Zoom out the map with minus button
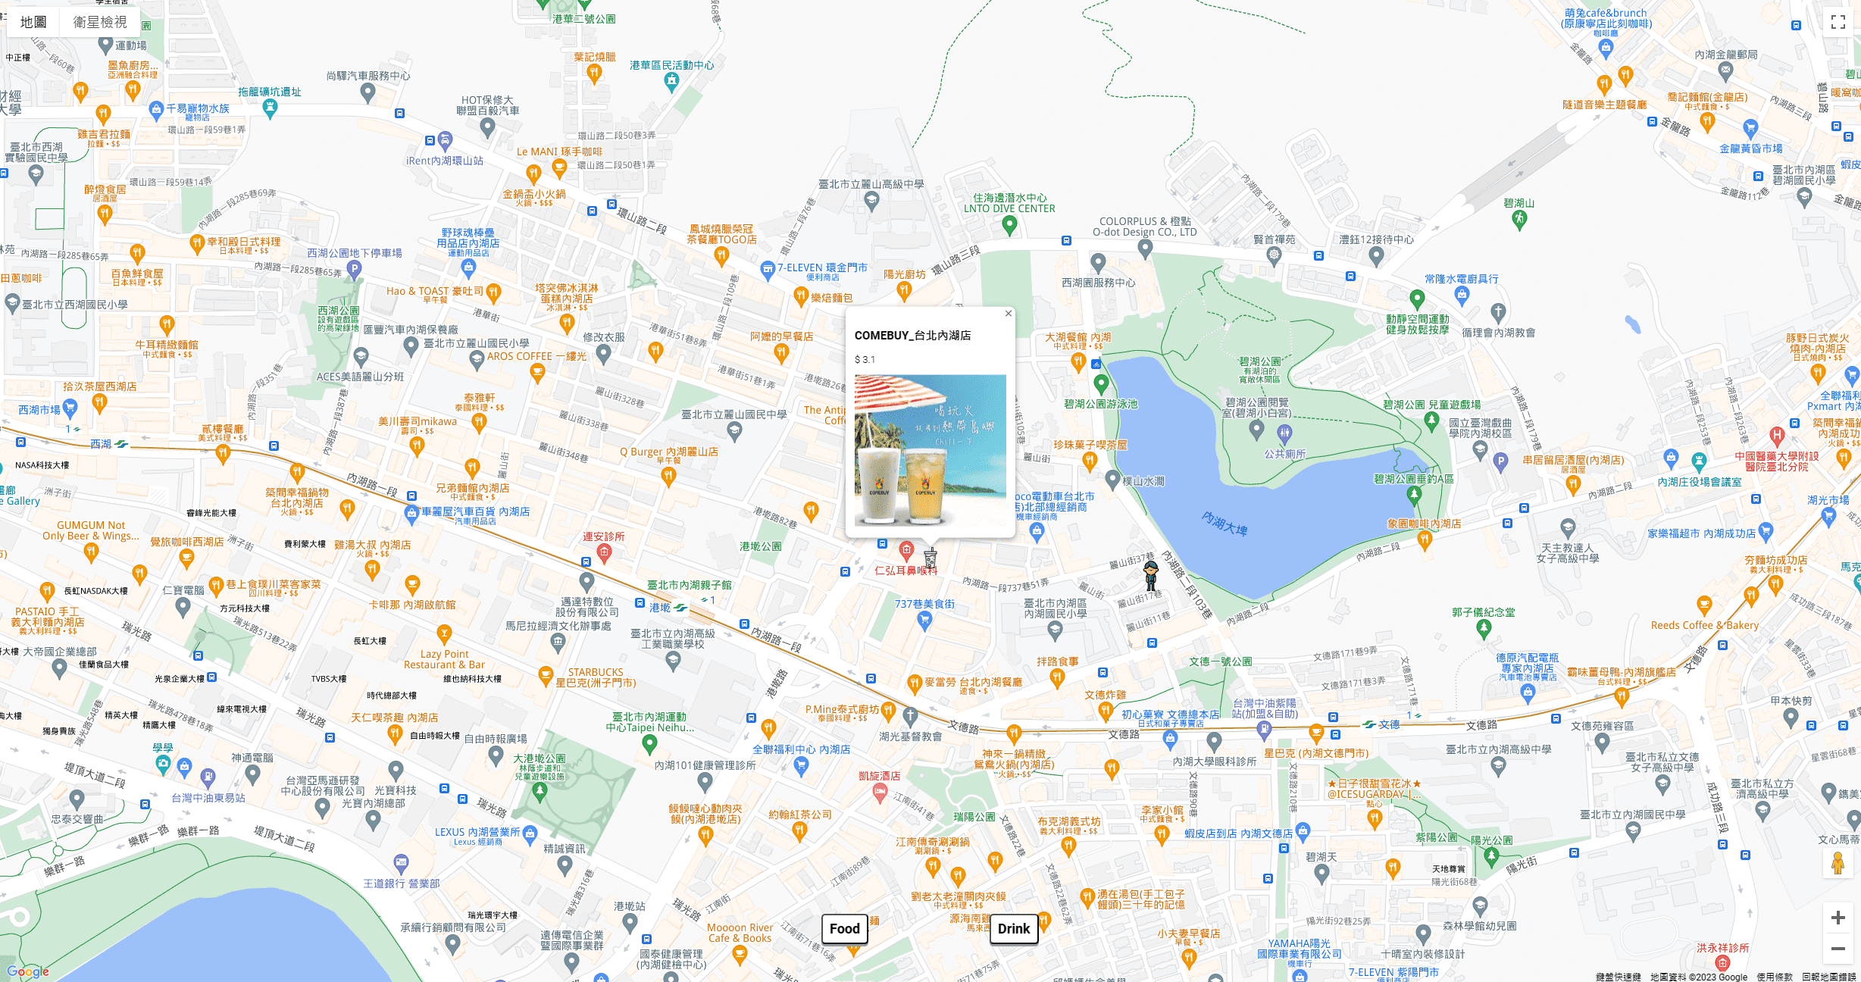The image size is (1861, 982). click(x=1838, y=949)
